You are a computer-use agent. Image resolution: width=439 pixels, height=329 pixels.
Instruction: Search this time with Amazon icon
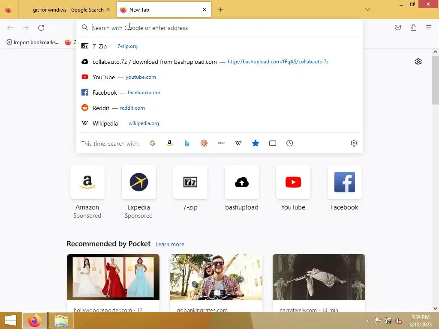(170, 143)
